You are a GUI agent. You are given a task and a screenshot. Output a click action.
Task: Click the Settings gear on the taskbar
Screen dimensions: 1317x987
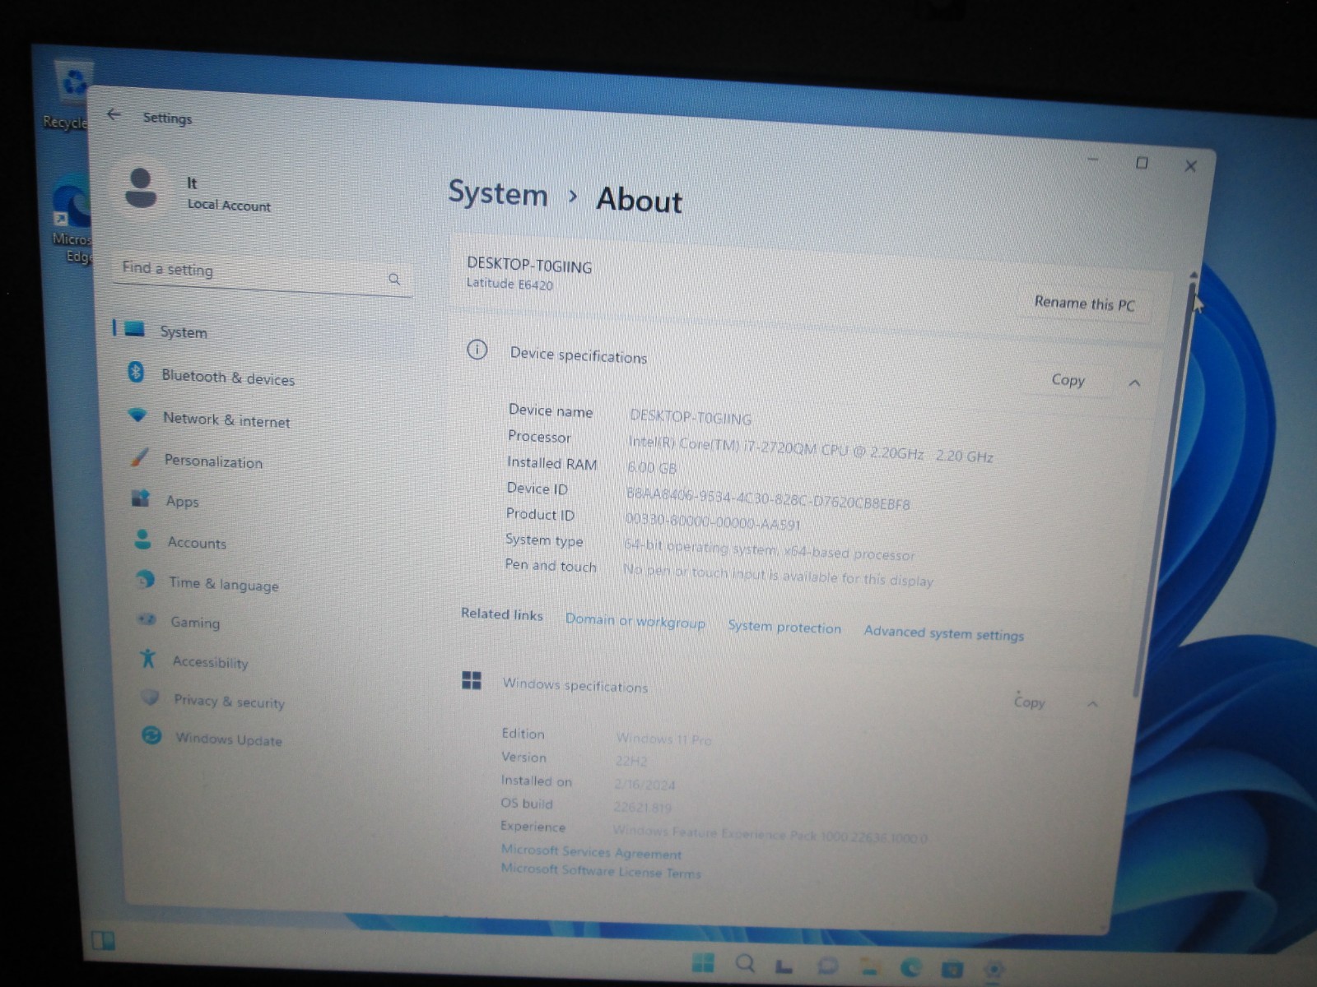[x=994, y=971]
